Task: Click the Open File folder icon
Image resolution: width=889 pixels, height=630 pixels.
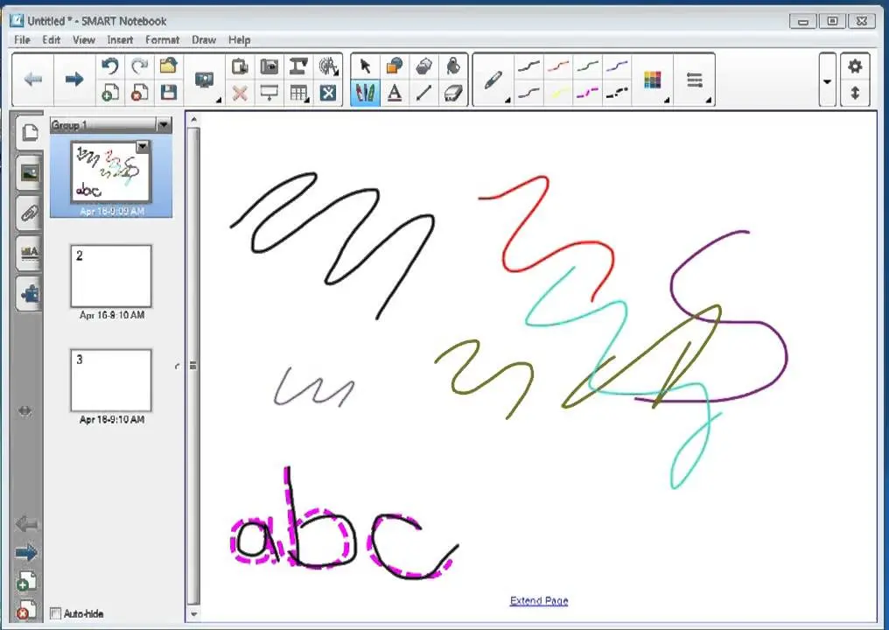Action: coord(168,66)
